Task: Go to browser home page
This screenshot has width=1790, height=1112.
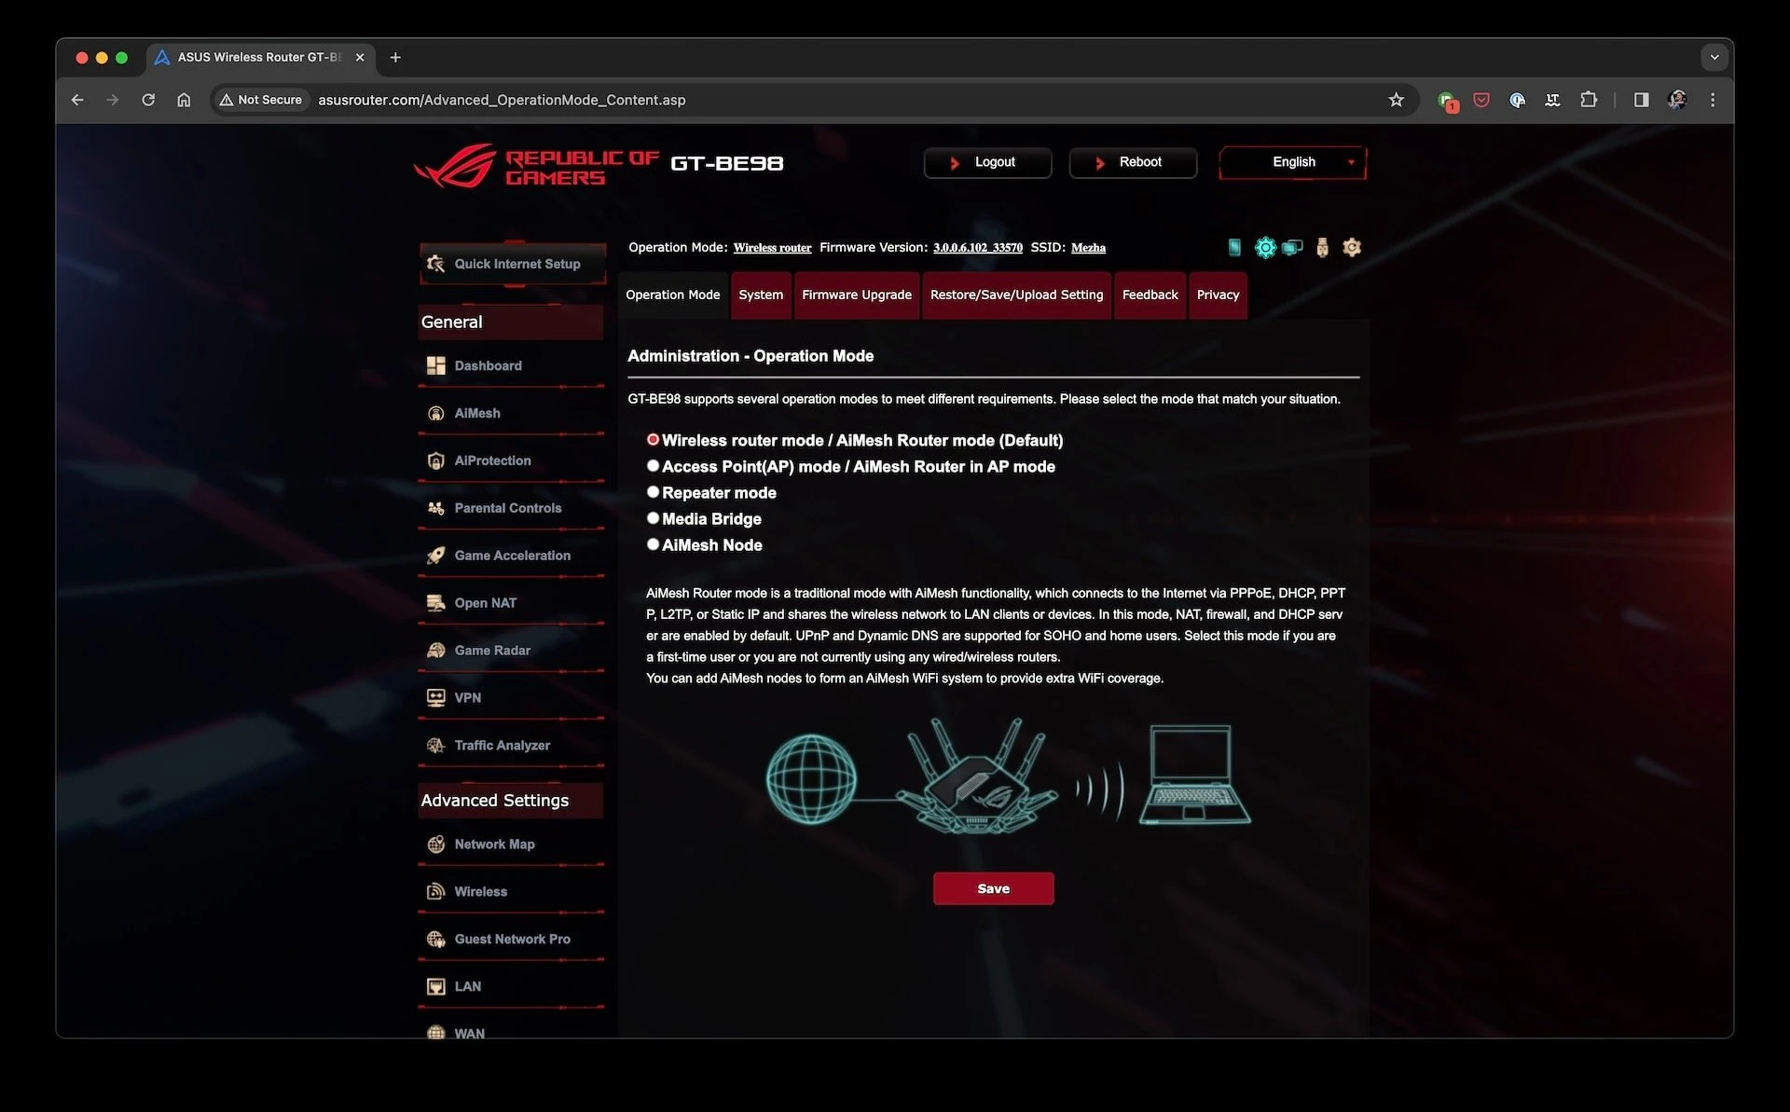Action: 184,100
